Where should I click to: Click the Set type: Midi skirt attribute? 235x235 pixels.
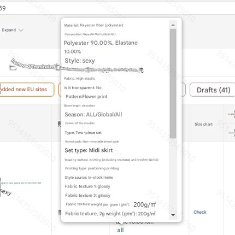coord(89,150)
